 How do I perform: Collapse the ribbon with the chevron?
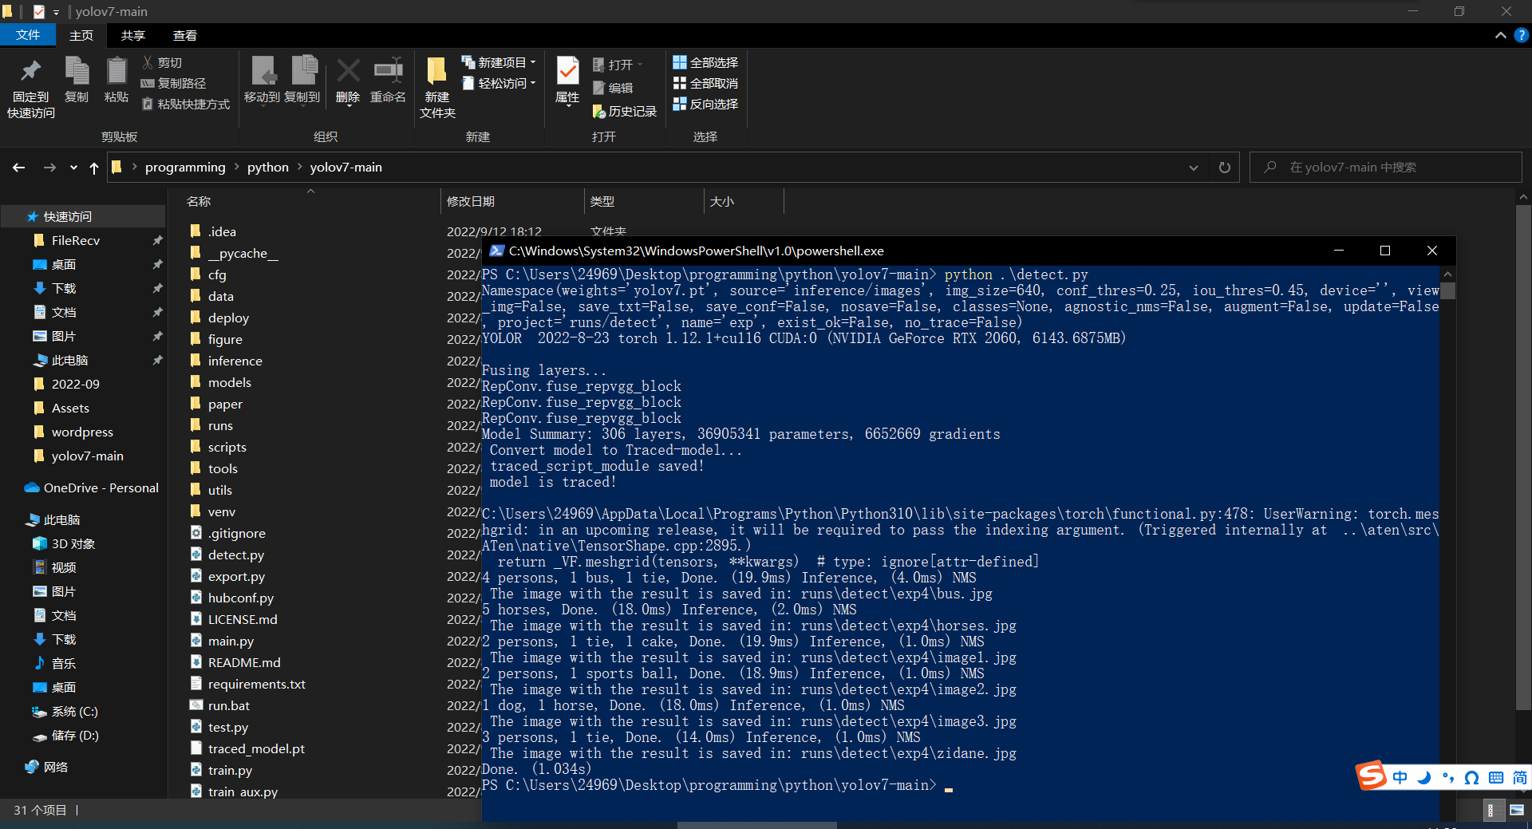1500,35
